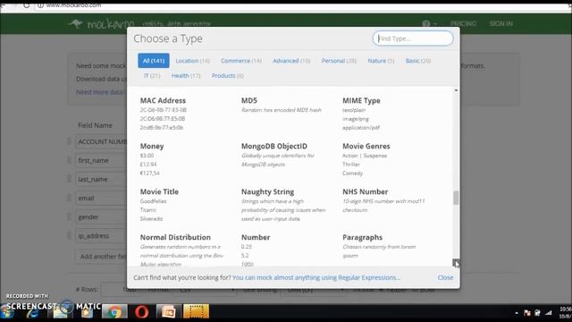
Task: Click the last_name field name input
Action: tap(101, 179)
